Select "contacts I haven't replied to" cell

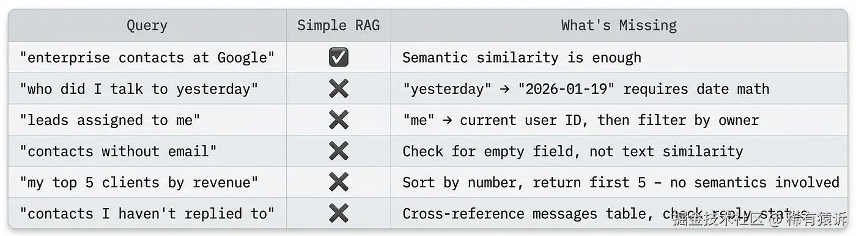pos(147,213)
